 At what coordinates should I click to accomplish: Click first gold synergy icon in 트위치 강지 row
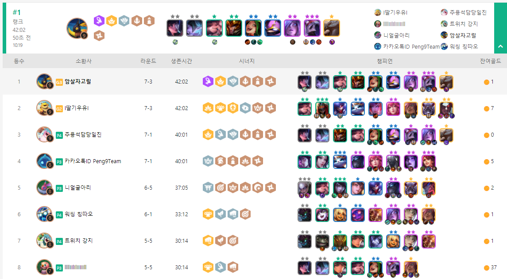click(x=208, y=241)
